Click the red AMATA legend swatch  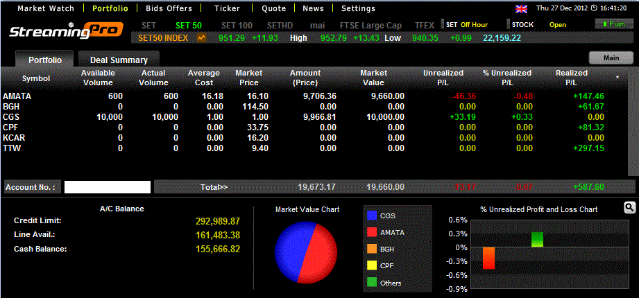[x=372, y=232]
